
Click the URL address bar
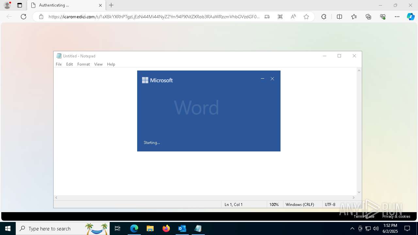pyautogui.click(x=154, y=17)
